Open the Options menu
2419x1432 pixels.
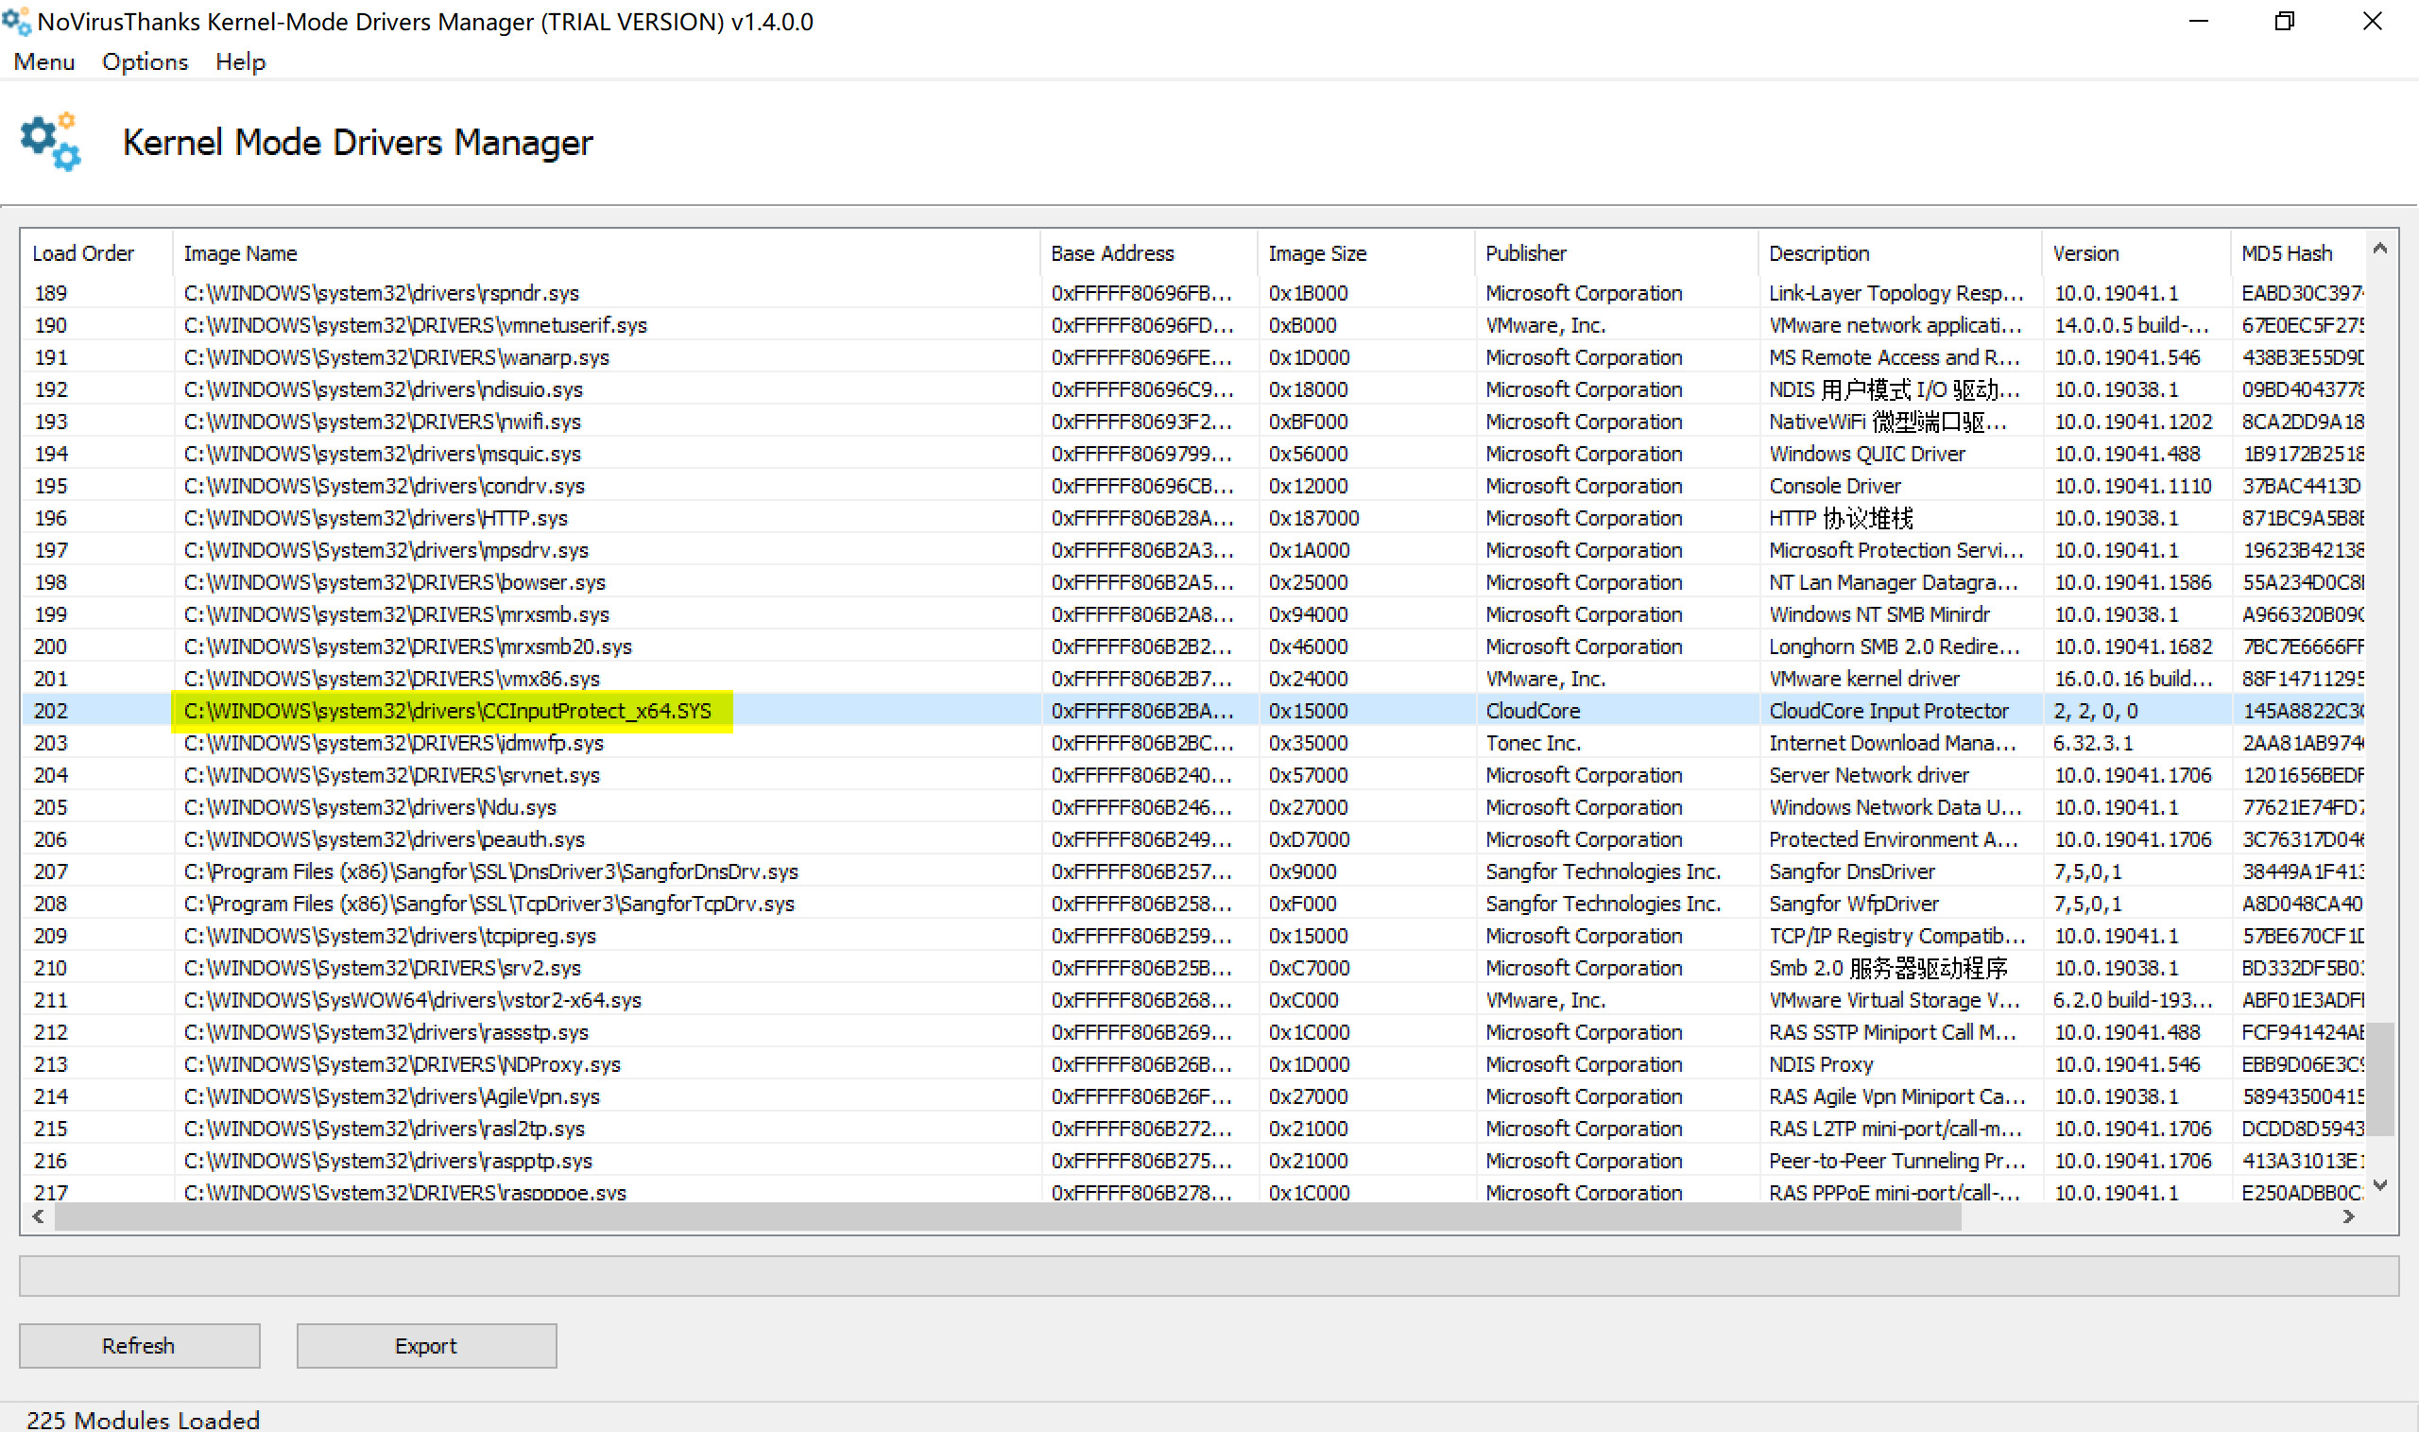tap(145, 61)
